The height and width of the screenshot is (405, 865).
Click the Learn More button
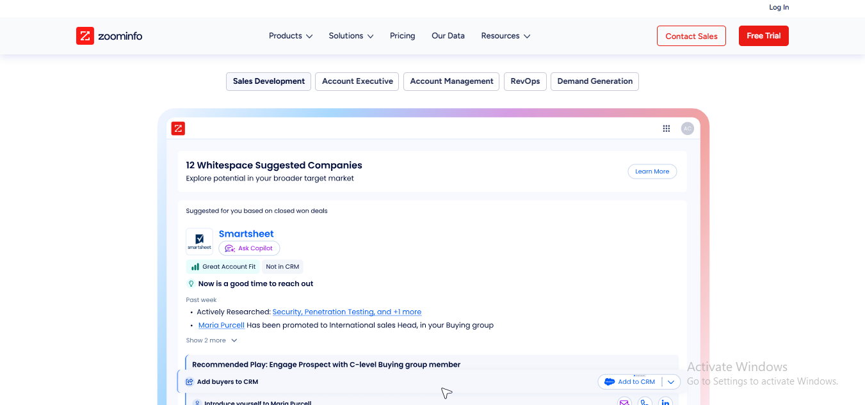(x=652, y=171)
